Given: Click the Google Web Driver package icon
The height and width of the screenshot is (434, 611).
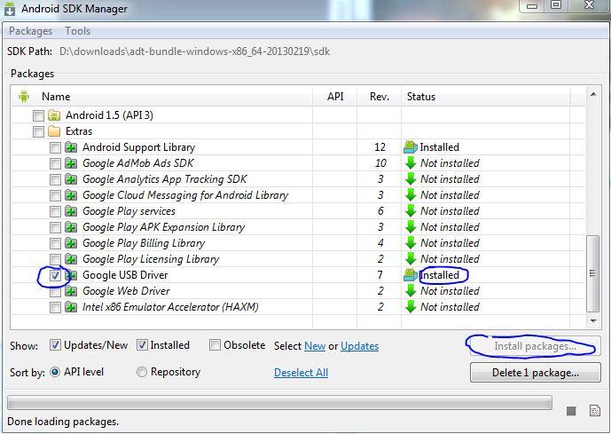Looking at the screenshot, I should [71, 291].
